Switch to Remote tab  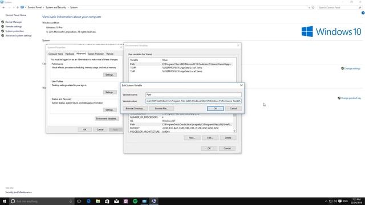110,54
